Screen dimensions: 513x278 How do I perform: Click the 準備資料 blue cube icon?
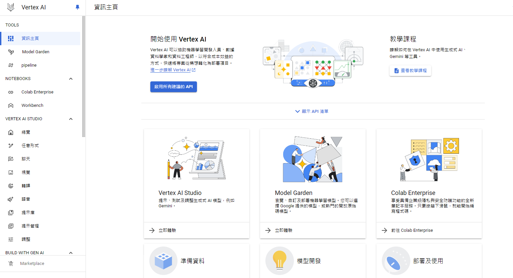163,261
